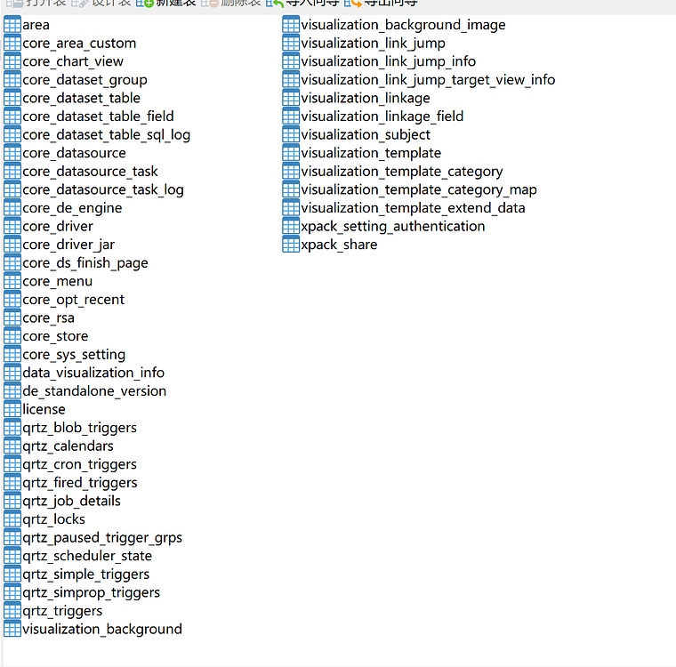Image resolution: width=676 pixels, height=667 pixels.
Task: Select the visualization_template_category_map table
Action: point(418,189)
